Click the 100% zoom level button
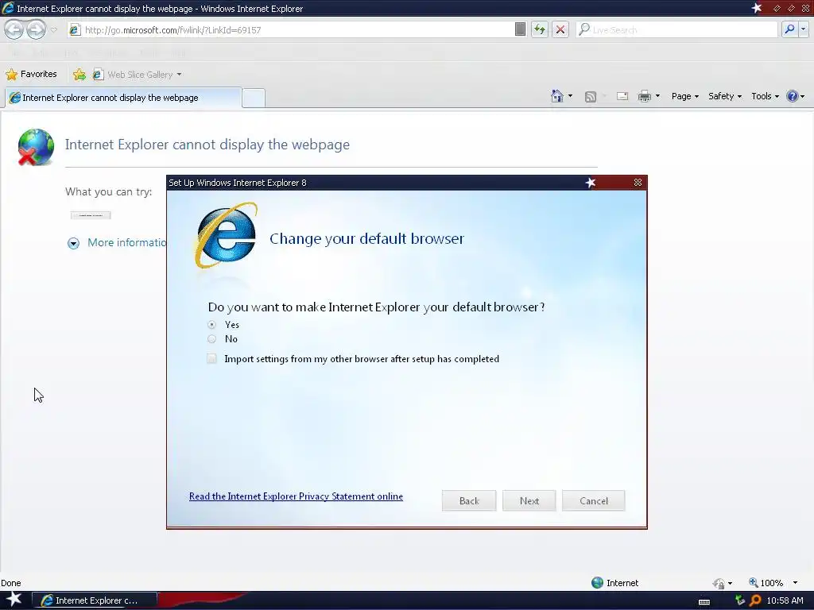Viewport: 814px width, 610px height. [766, 583]
